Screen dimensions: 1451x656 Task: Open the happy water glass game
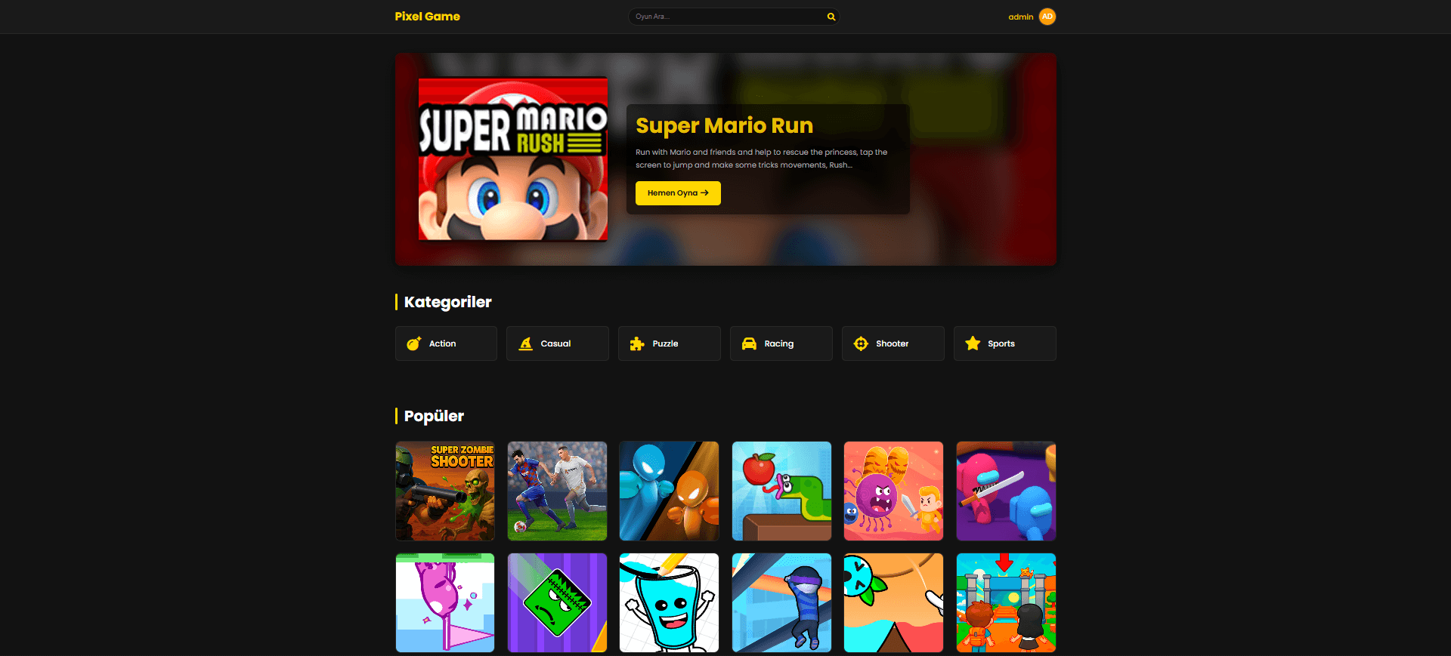coord(669,603)
